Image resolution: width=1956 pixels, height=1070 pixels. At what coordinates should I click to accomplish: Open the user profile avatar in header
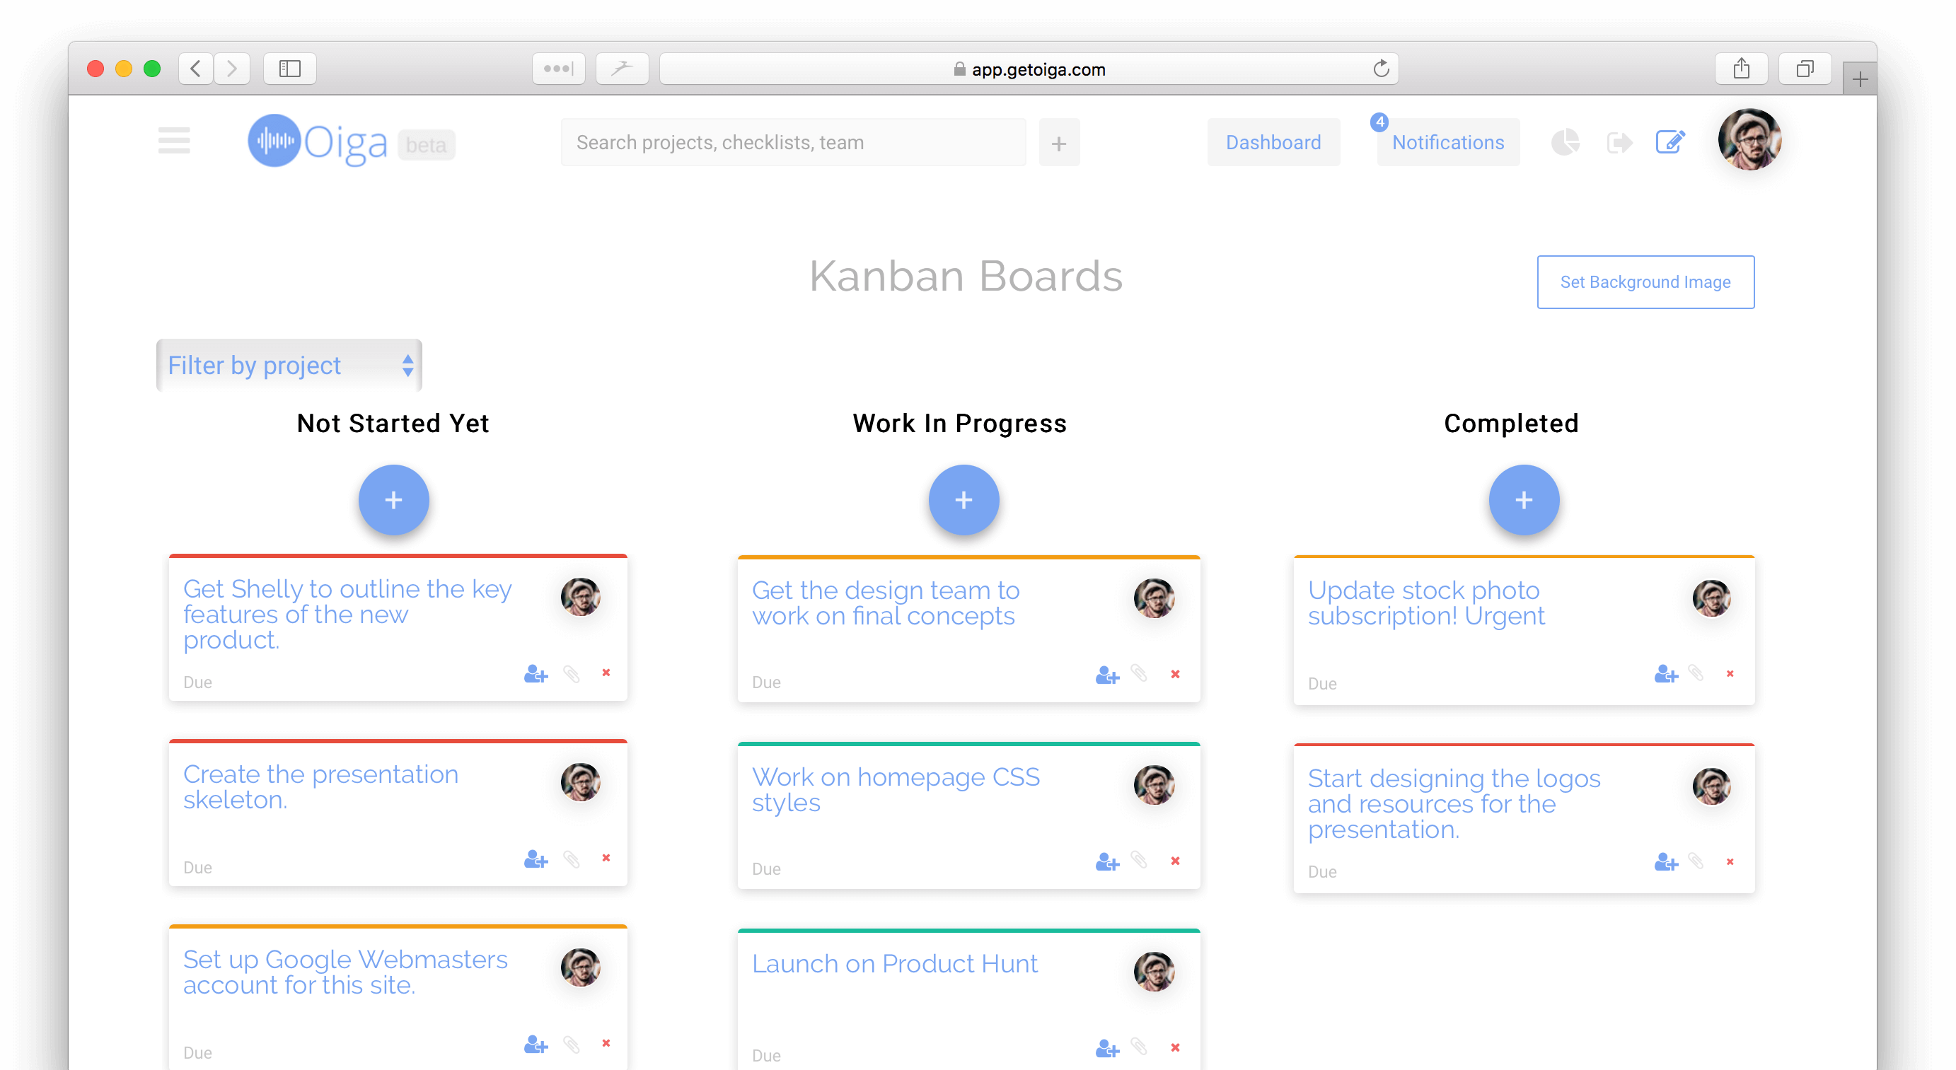click(x=1749, y=139)
